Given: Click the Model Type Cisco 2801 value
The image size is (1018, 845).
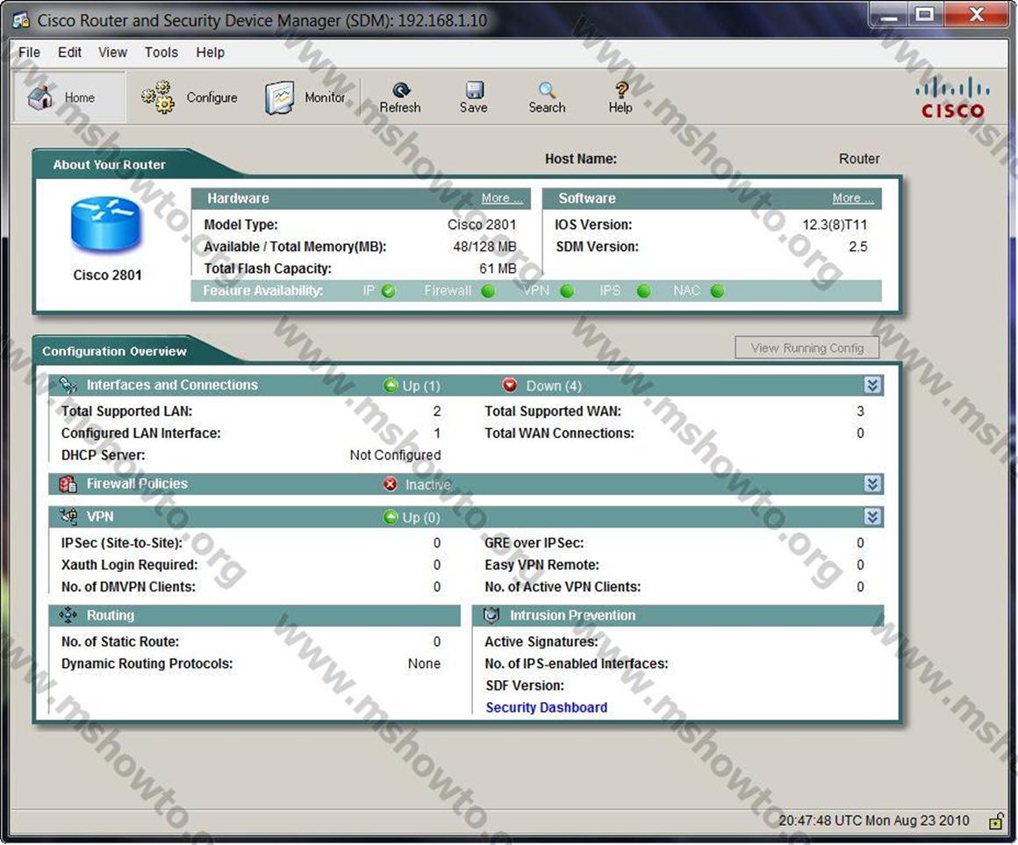Looking at the screenshot, I should pos(482,226).
